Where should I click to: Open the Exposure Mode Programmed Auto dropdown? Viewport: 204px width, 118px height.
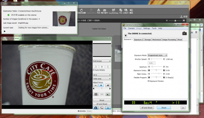[157, 55]
